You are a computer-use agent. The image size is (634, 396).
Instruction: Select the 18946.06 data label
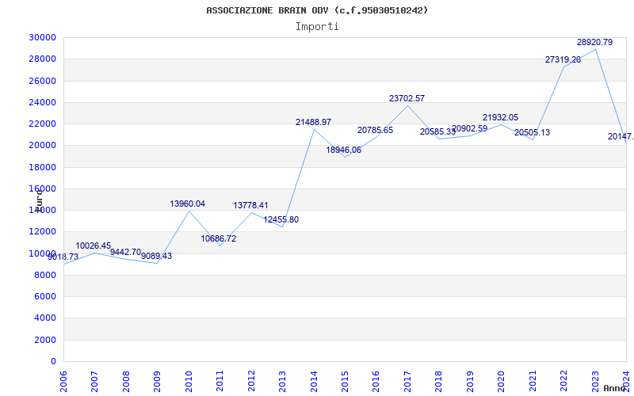coord(344,150)
